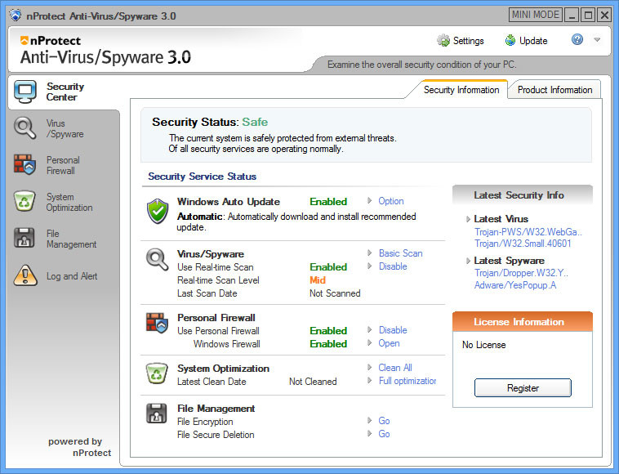The image size is (619, 474).
Task: Switch to MINI MODE
Action: point(536,15)
